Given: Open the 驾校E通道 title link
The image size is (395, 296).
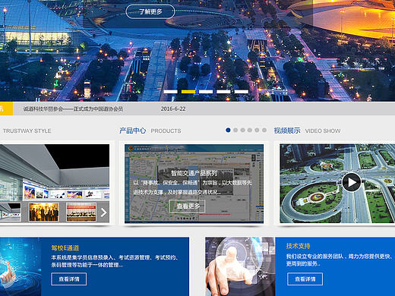Looking at the screenshot, I should point(65,248).
